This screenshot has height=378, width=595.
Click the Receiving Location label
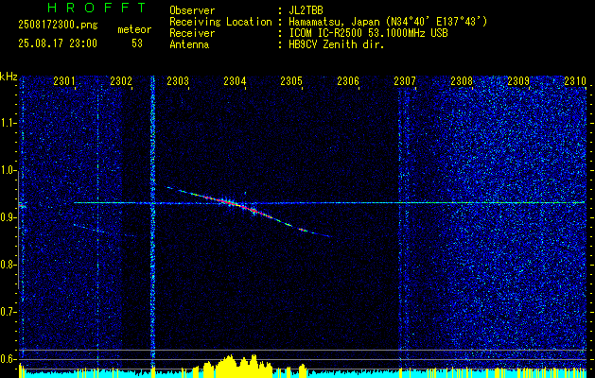pos(220,22)
